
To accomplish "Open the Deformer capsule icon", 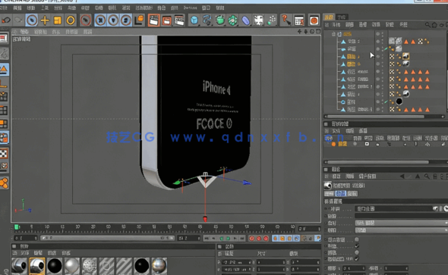I will 246,20.
